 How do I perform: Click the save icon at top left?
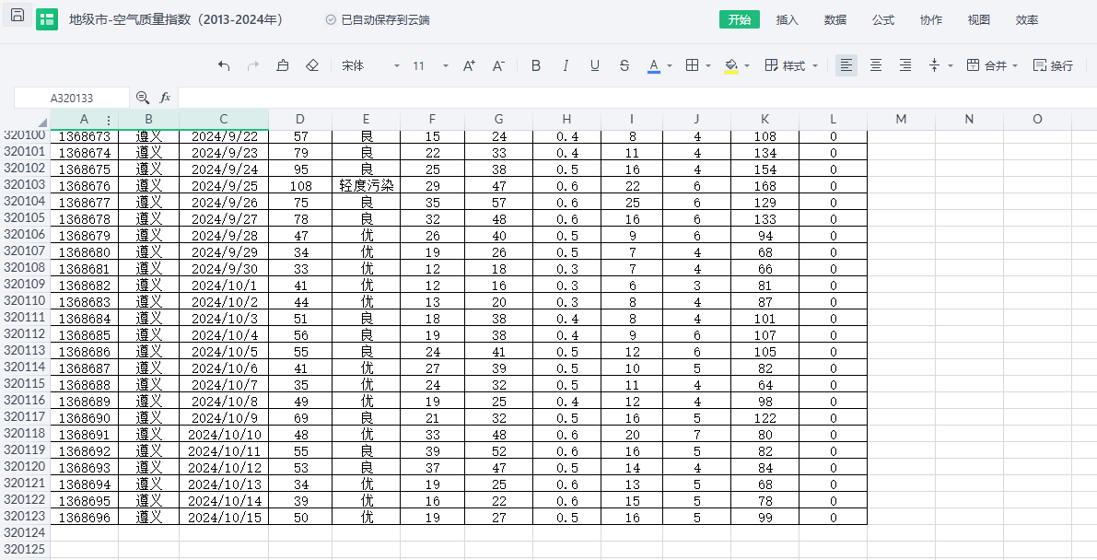coord(18,15)
